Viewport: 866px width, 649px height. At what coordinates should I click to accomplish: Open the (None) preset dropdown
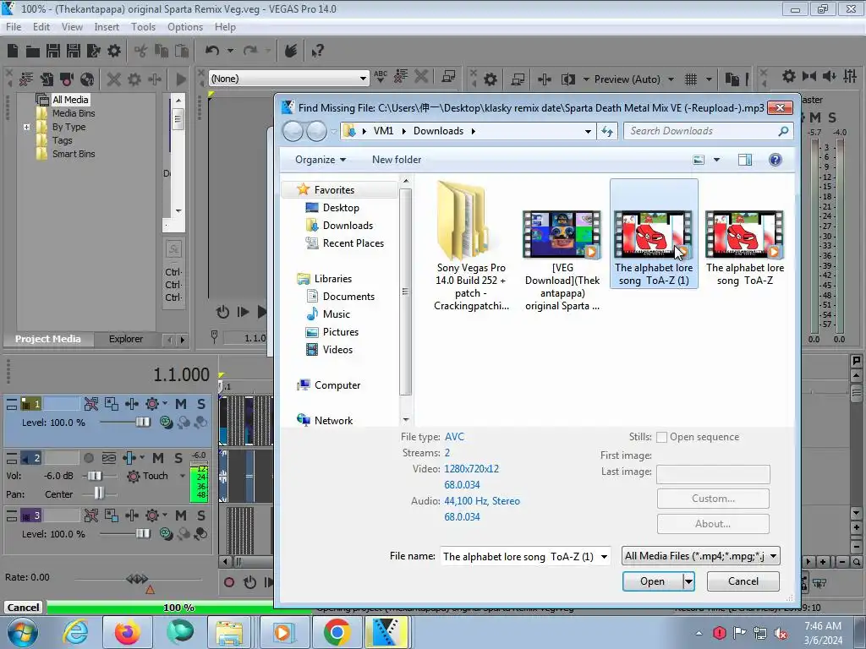363,79
